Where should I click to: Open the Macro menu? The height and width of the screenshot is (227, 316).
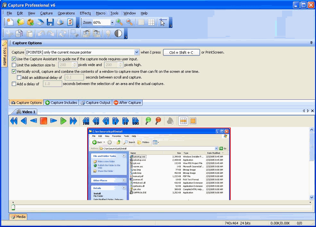click(100, 13)
